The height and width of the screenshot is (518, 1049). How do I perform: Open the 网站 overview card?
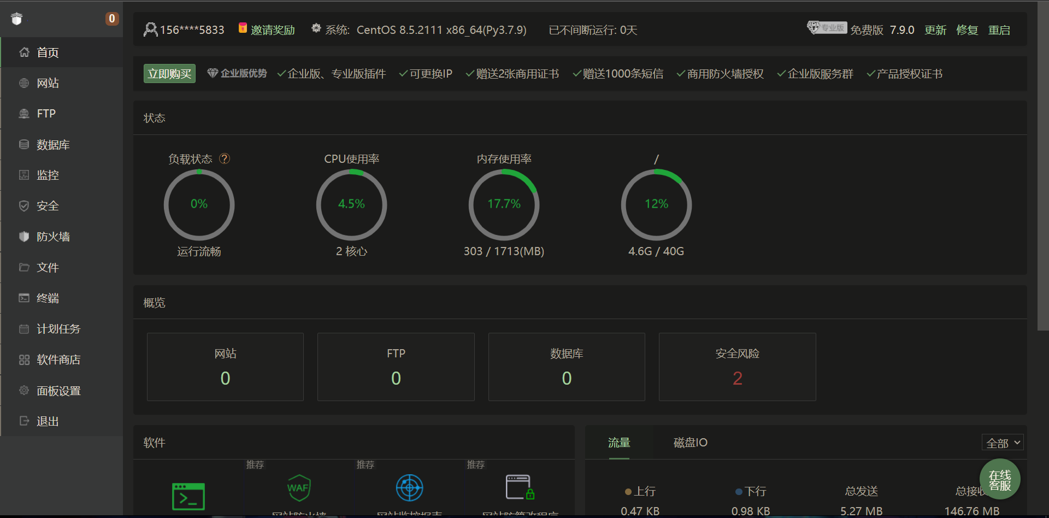pos(225,367)
